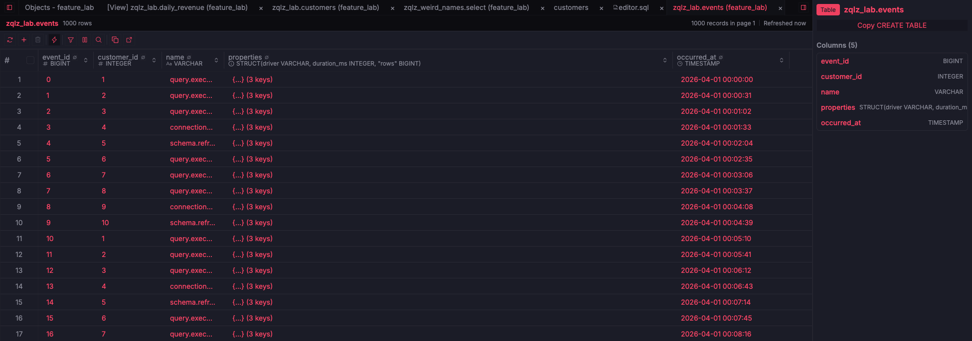Sort by name column arrows

(216, 60)
